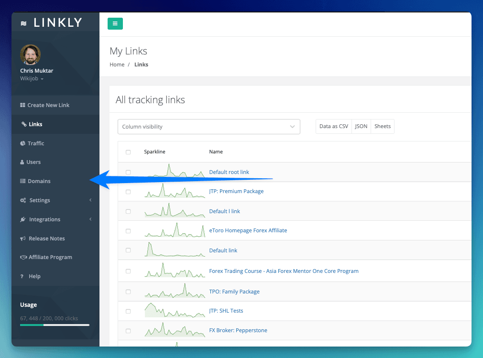The image size is (483, 358).
Task: Open the Wikijob workspace switcher dropdown
Action: coord(32,78)
